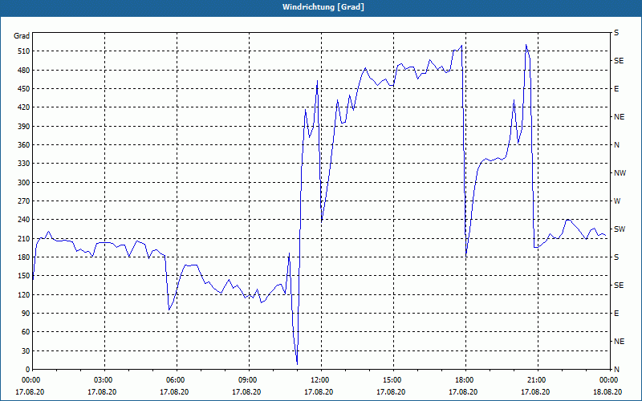The width and height of the screenshot is (642, 401).
Task: Select the 270 y-axis label
Action: coord(22,201)
